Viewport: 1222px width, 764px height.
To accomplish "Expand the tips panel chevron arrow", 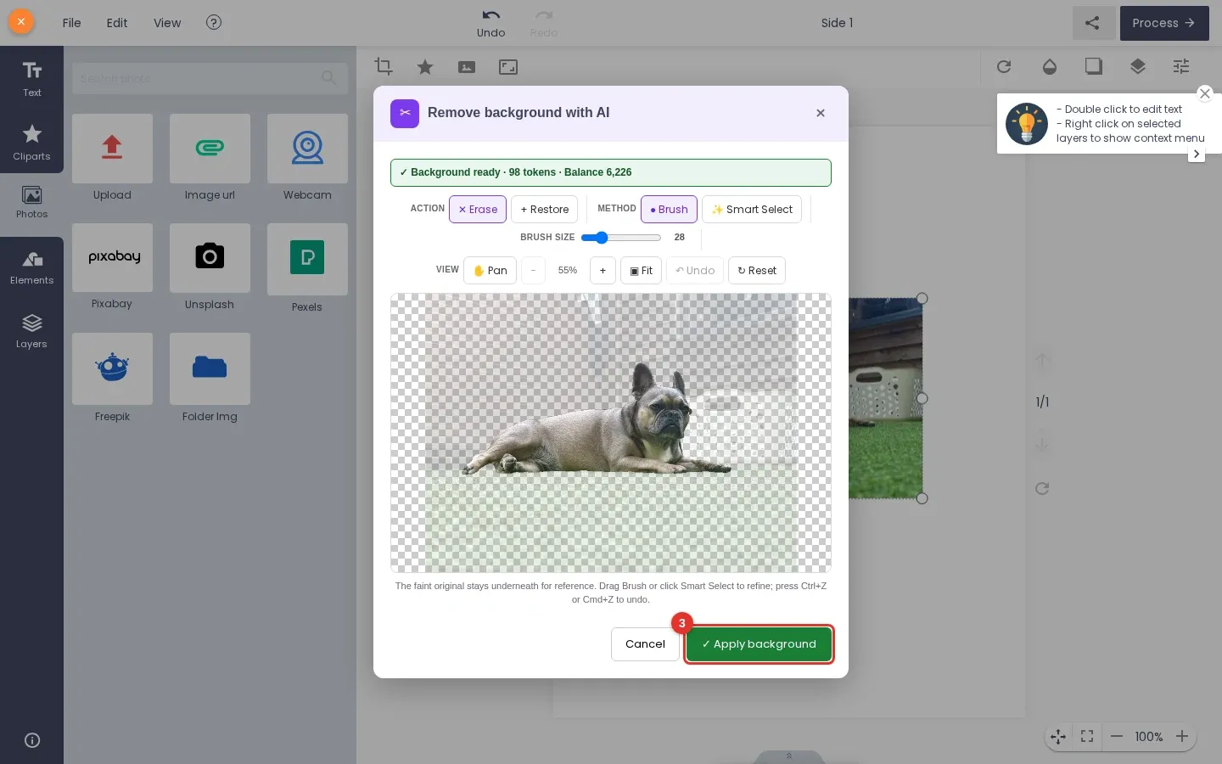I will [x=1197, y=154].
